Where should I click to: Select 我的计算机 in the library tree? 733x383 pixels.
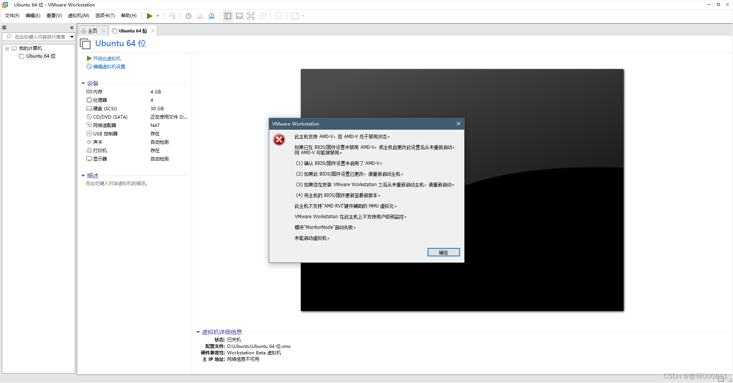tap(30, 48)
